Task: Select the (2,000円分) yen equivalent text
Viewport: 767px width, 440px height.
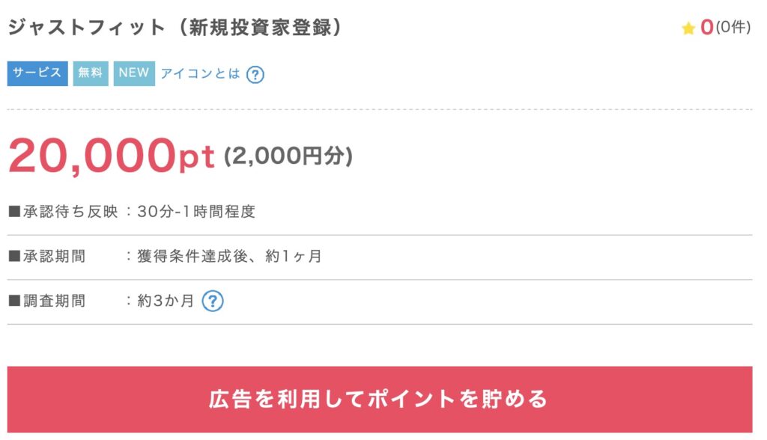Action: 288,156
